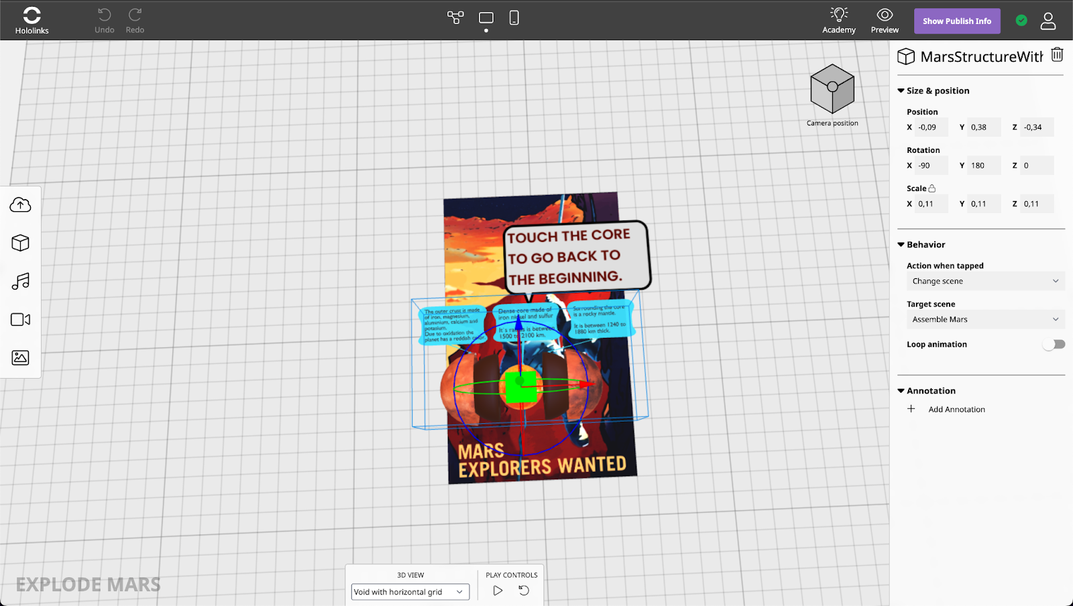This screenshot has height=606, width=1073.
Task: Click the Show Publish Info button
Action: [x=957, y=21]
